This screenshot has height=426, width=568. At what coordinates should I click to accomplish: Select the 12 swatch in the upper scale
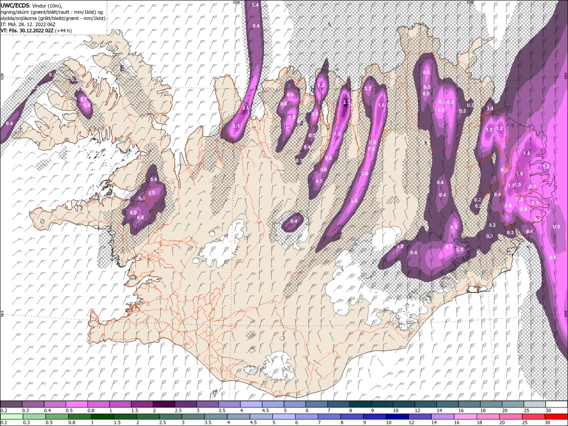[x=426, y=404]
